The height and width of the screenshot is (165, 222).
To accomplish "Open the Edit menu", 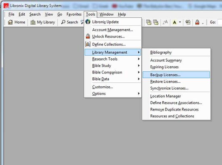I will point(22,14).
